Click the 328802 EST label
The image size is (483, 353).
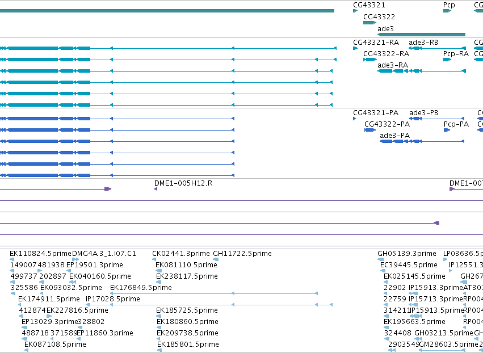[x=91, y=322]
